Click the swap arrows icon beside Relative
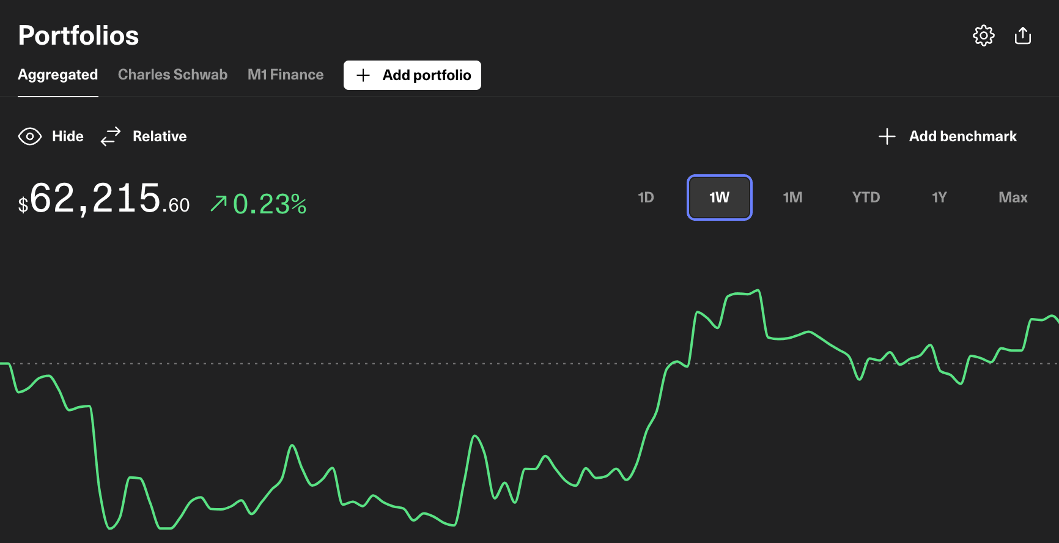The height and width of the screenshot is (543, 1059). point(111,136)
